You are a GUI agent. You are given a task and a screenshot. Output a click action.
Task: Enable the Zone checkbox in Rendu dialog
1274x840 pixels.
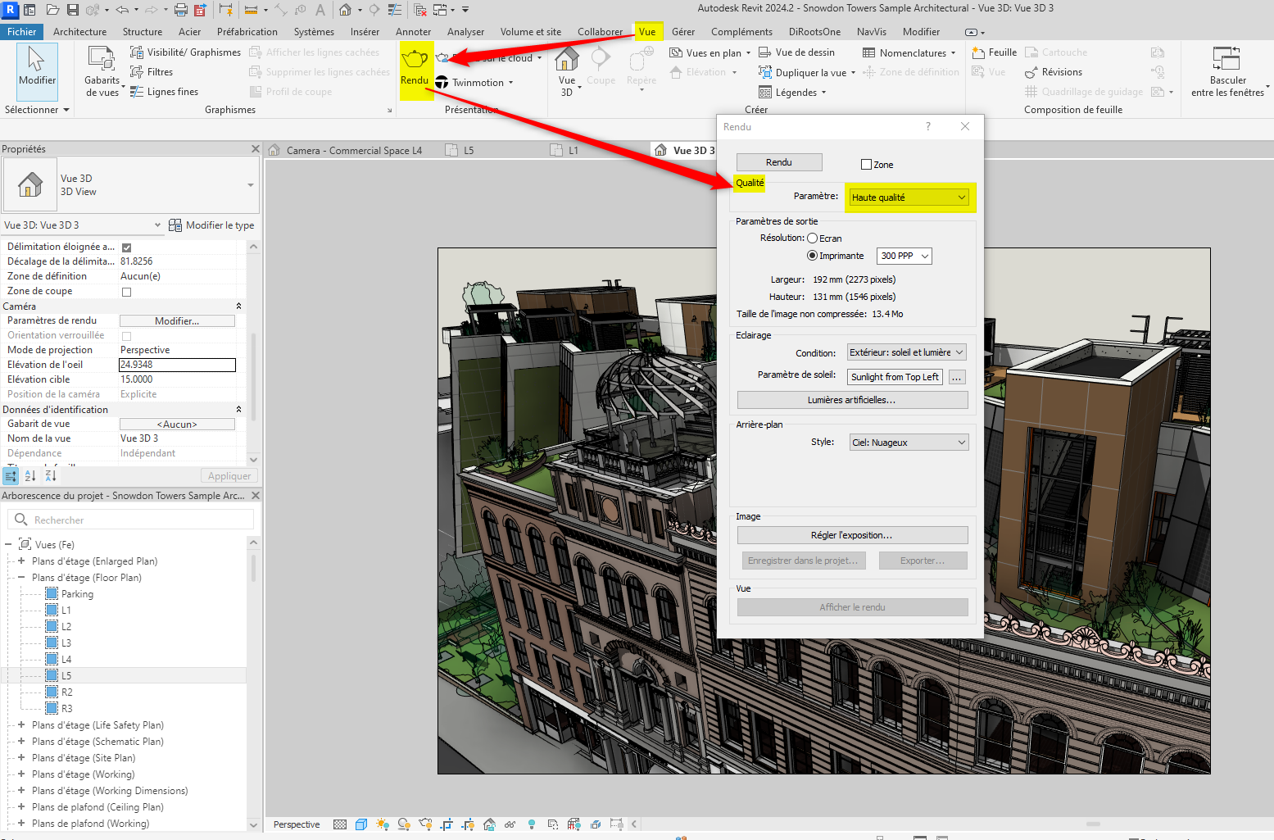coord(866,165)
